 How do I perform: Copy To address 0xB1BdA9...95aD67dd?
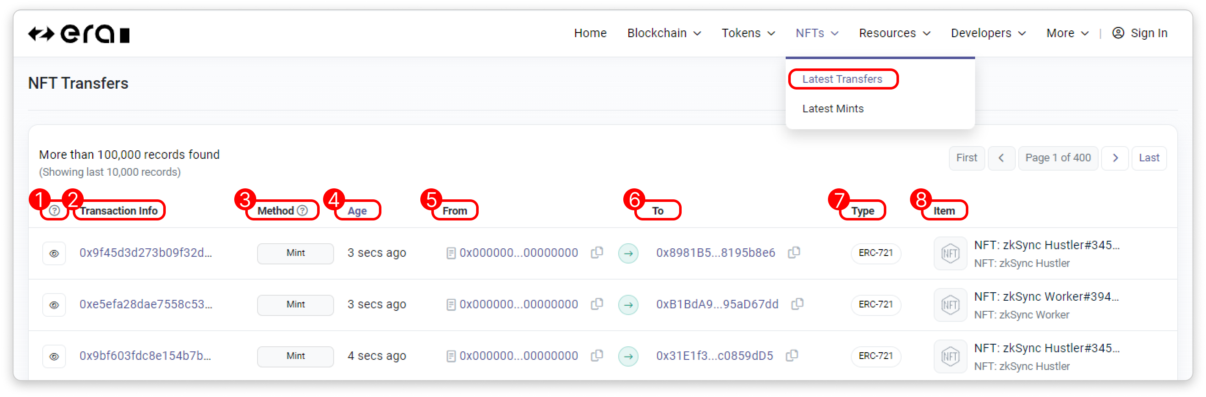click(x=797, y=304)
